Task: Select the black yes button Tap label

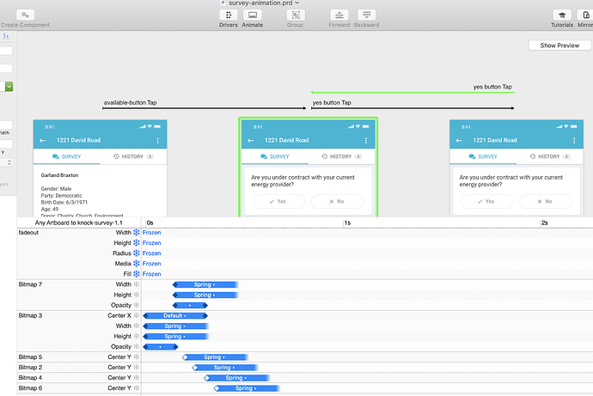Action: pos(332,102)
